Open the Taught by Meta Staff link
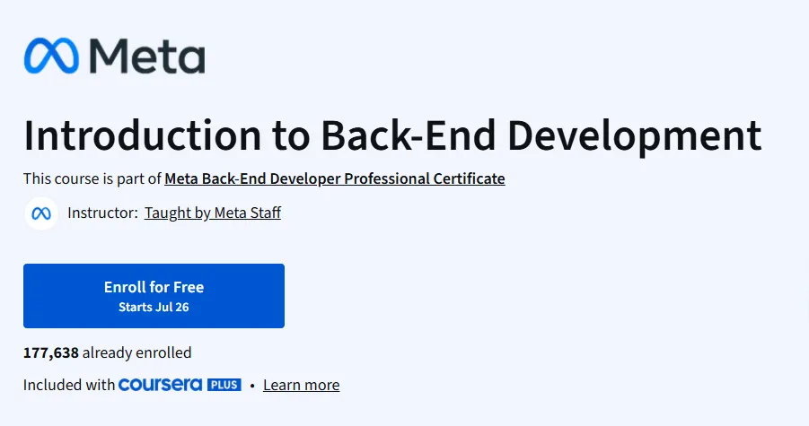The image size is (809, 426). click(x=213, y=213)
